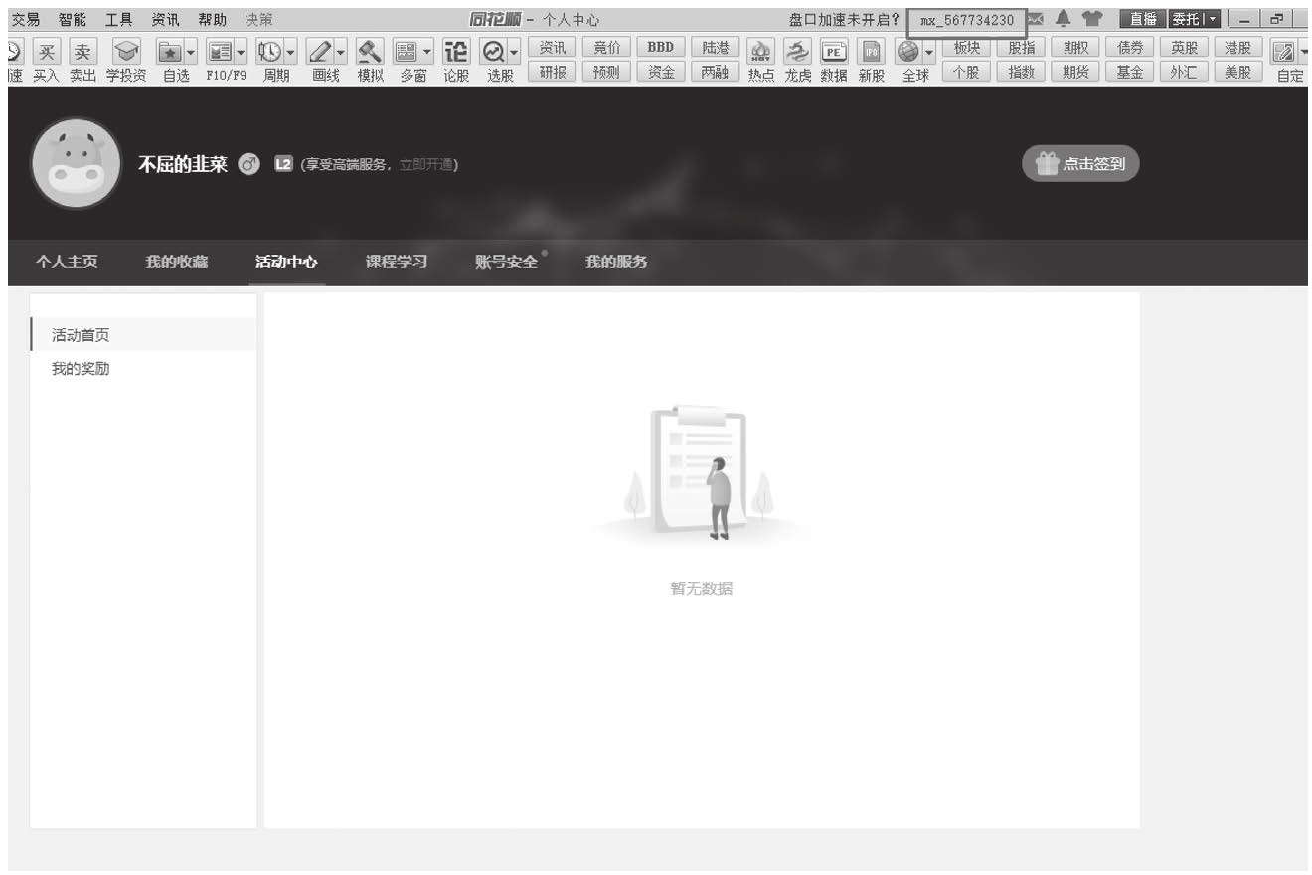The image size is (1312, 875).
Task: Expand the 委托 dropdown arrow
Action: tap(1213, 19)
